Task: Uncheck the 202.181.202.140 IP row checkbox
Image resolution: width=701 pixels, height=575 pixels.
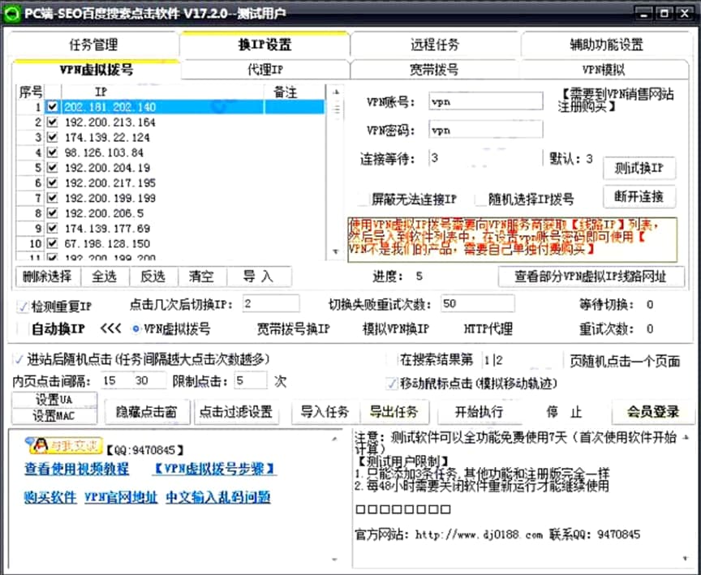Action: click(53, 107)
